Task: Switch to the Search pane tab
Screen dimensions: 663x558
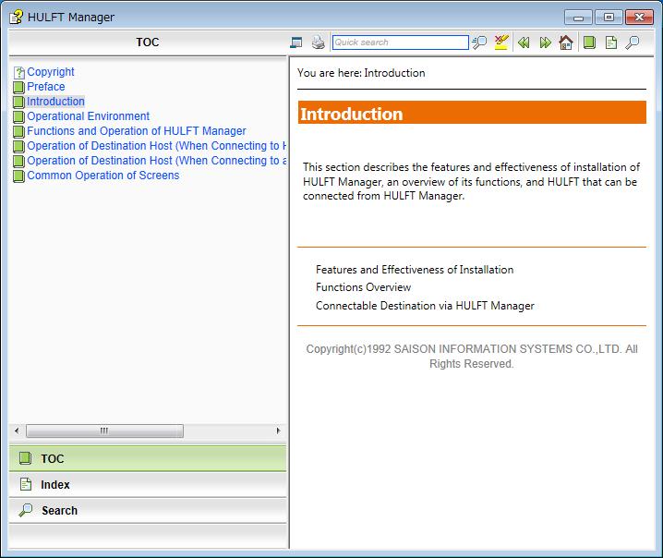Action: tap(148, 511)
